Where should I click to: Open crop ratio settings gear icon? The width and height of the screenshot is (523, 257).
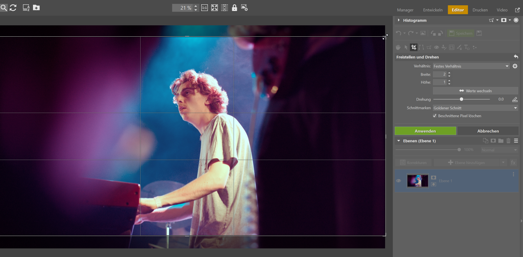coord(515,66)
